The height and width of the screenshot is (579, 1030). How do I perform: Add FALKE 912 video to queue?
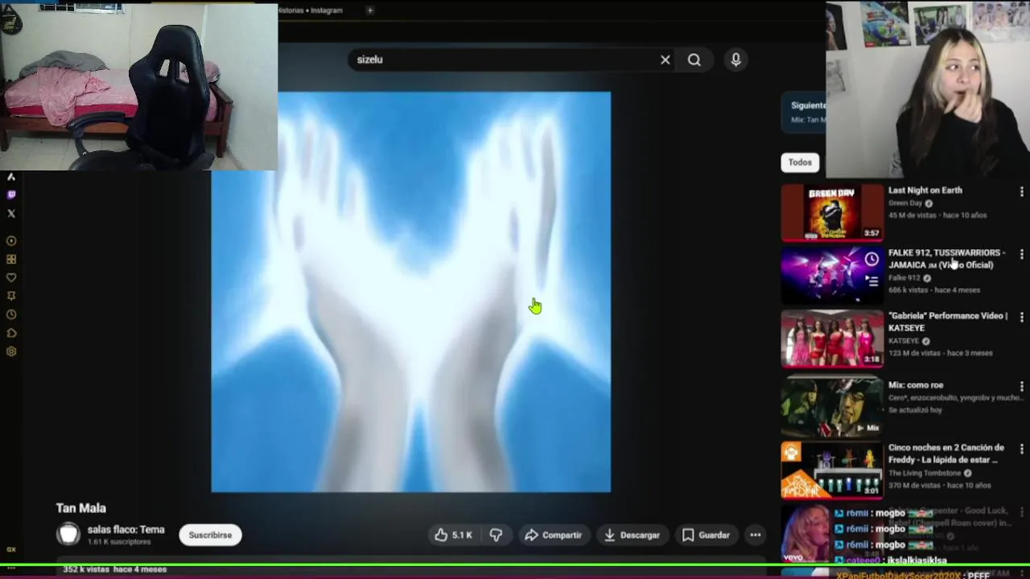tap(871, 281)
